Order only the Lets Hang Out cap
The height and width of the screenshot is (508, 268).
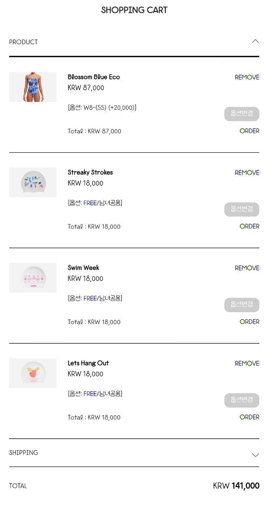click(x=250, y=417)
